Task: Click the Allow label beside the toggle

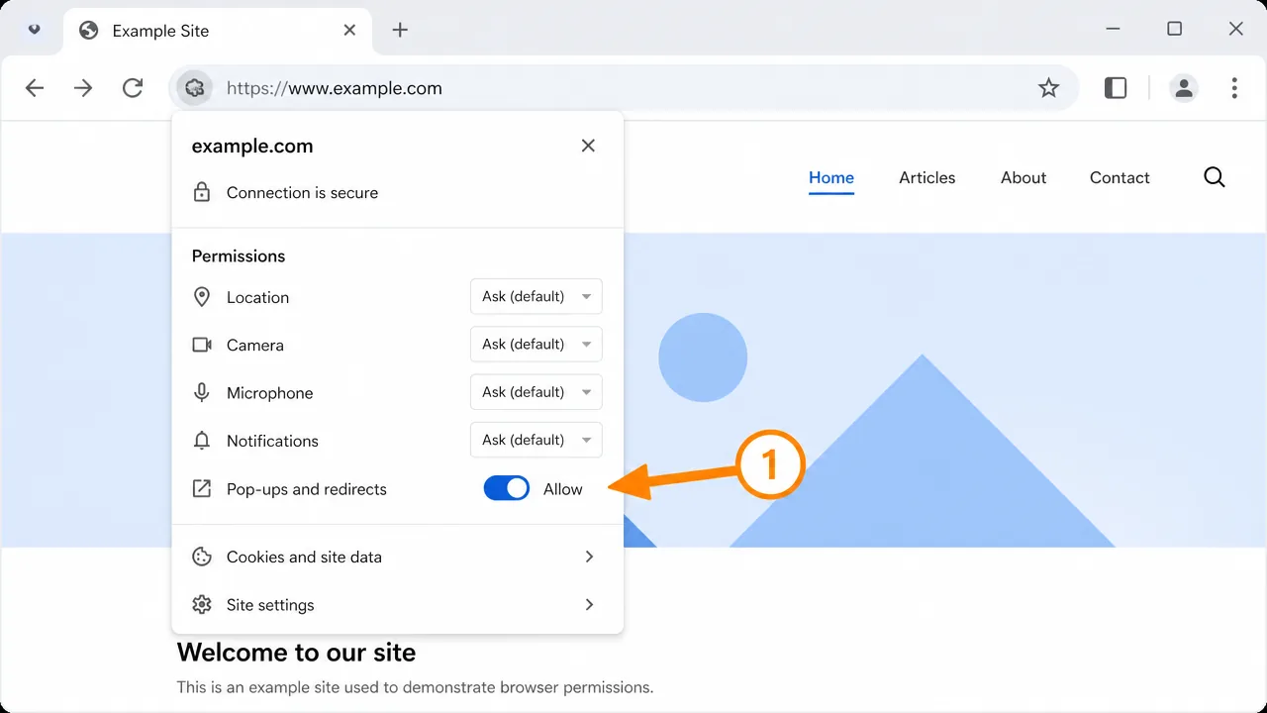Action: pyautogui.click(x=563, y=489)
